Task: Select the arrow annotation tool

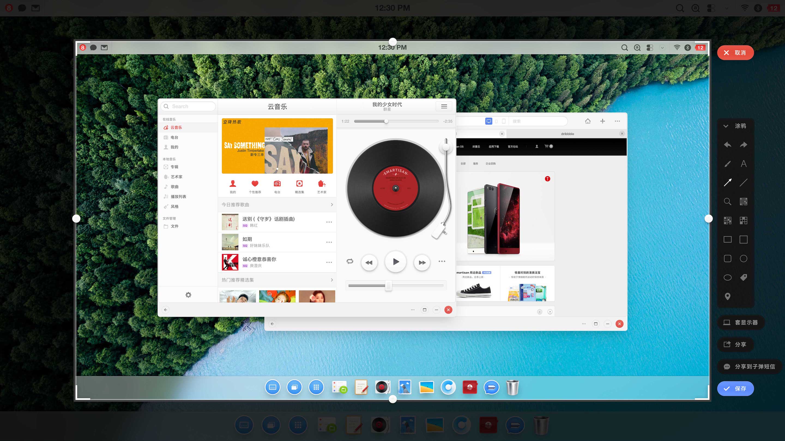Action: [x=727, y=183]
